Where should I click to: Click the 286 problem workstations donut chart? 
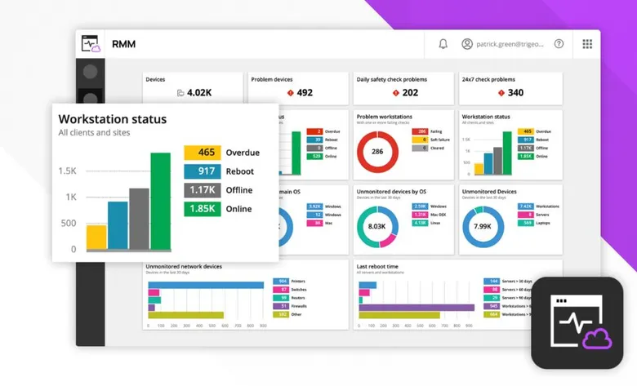(377, 152)
